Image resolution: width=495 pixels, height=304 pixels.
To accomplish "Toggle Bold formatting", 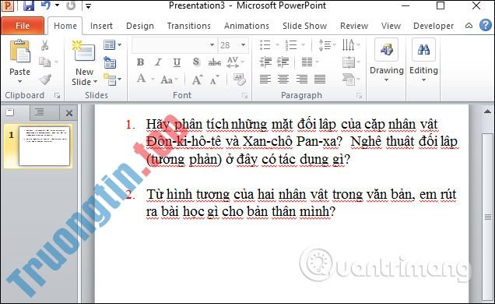I will point(140,62).
